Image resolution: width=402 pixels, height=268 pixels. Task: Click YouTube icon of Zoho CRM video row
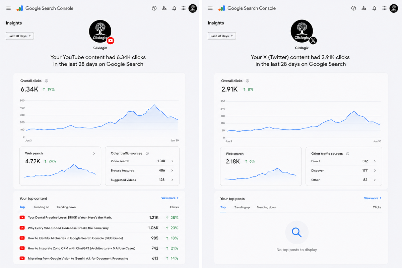(22, 248)
